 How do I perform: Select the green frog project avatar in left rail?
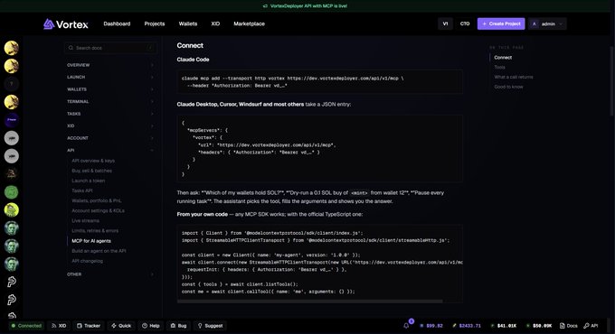click(x=12, y=209)
